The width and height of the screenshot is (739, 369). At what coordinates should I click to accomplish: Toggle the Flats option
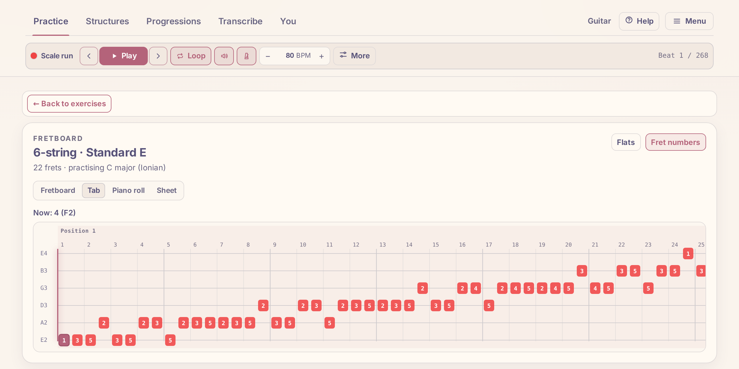[626, 142]
